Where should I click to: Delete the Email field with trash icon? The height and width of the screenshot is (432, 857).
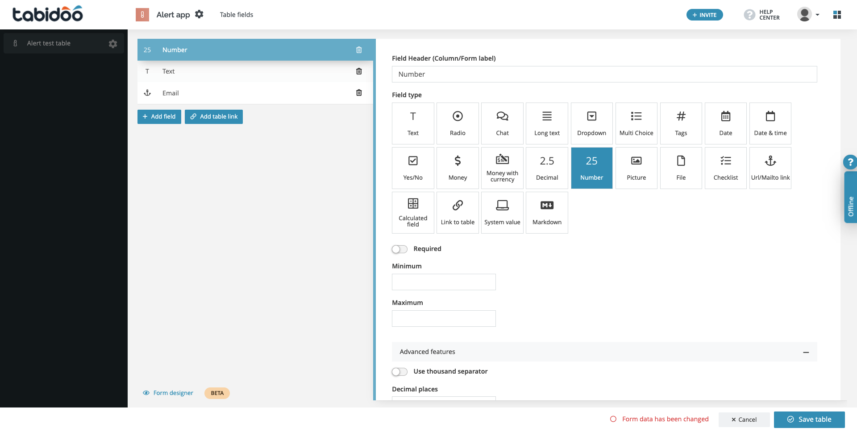pyautogui.click(x=359, y=93)
